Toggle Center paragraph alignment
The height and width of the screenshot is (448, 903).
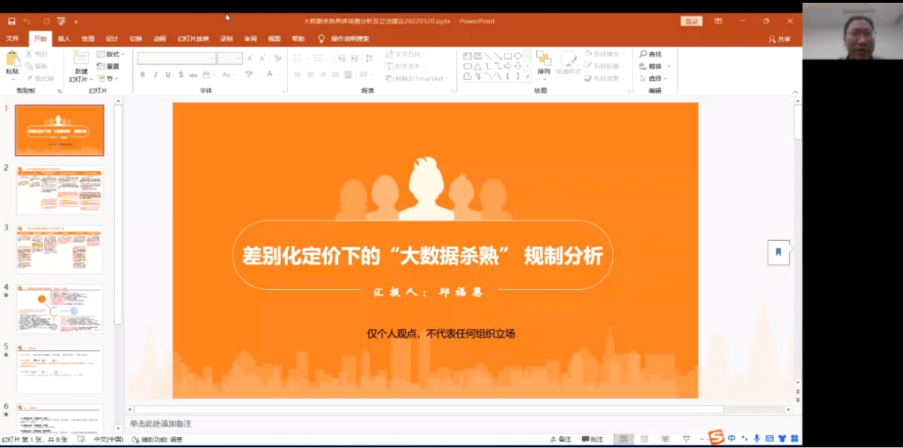point(309,75)
